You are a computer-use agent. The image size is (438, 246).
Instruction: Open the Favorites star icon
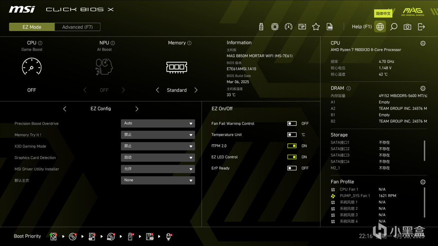(316, 27)
